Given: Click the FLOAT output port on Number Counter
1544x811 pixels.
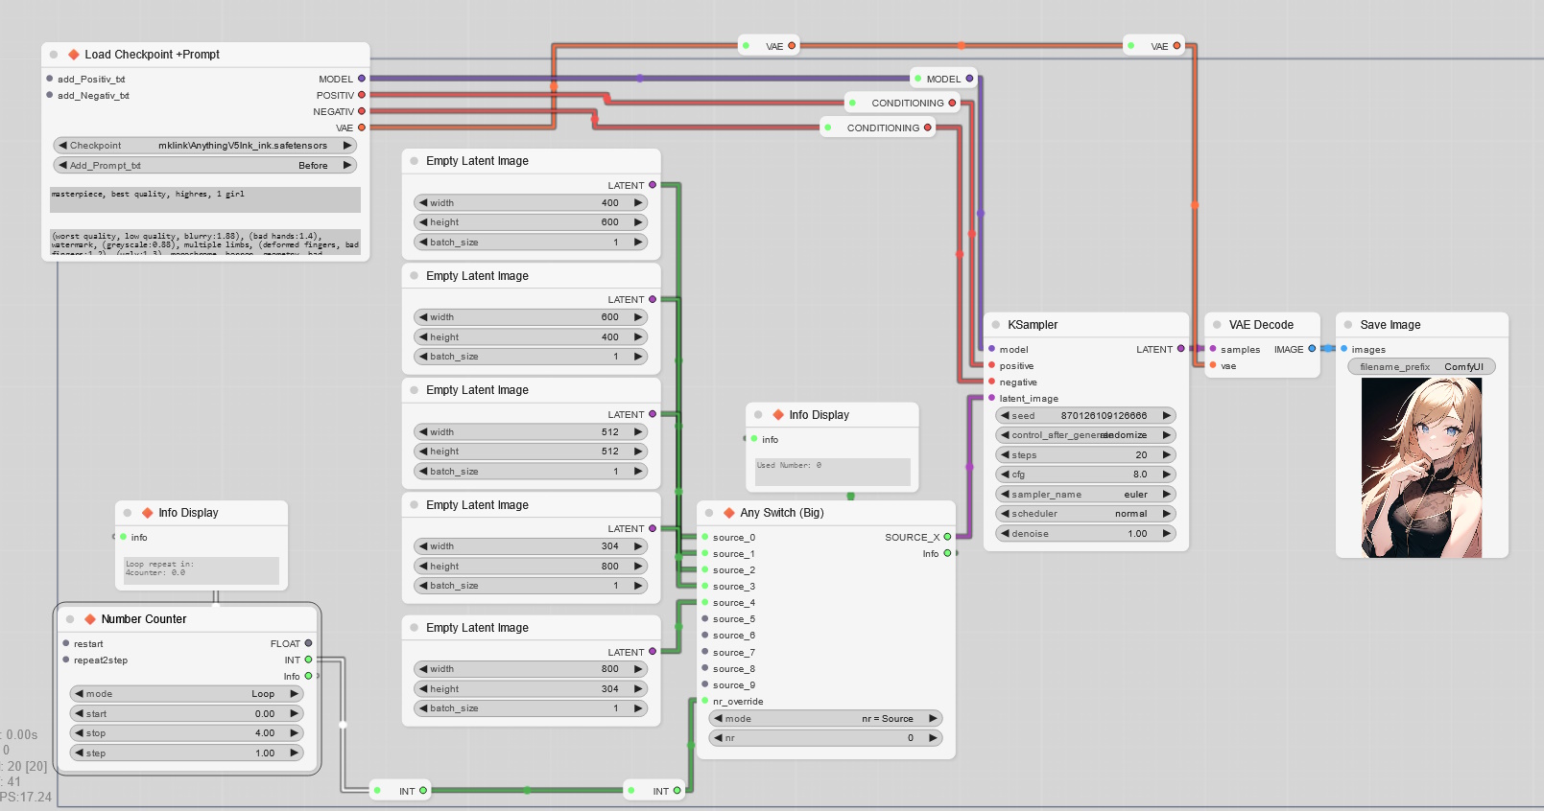Looking at the screenshot, I should tap(308, 643).
